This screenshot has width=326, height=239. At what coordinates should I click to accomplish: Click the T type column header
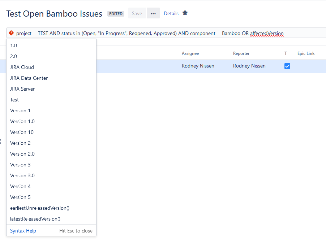coord(286,53)
